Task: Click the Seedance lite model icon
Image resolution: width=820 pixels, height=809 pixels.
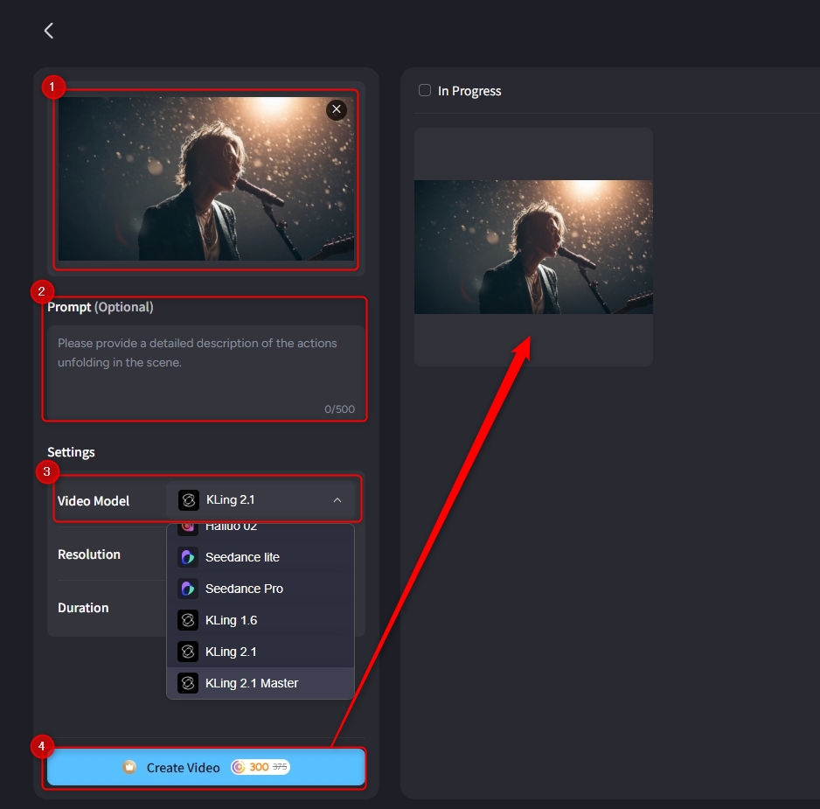Action: (188, 557)
